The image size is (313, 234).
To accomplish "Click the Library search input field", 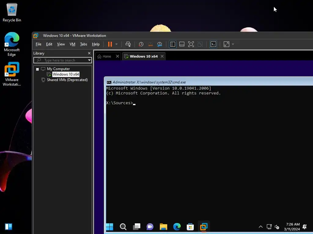I will pyautogui.click(x=61, y=60).
